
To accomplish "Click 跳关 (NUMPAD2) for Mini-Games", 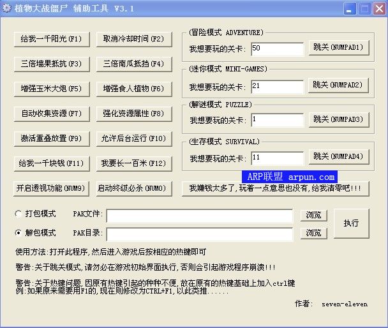I will (x=338, y=85).
